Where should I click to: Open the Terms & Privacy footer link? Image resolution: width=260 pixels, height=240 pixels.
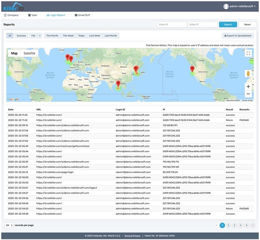point(132,236)
